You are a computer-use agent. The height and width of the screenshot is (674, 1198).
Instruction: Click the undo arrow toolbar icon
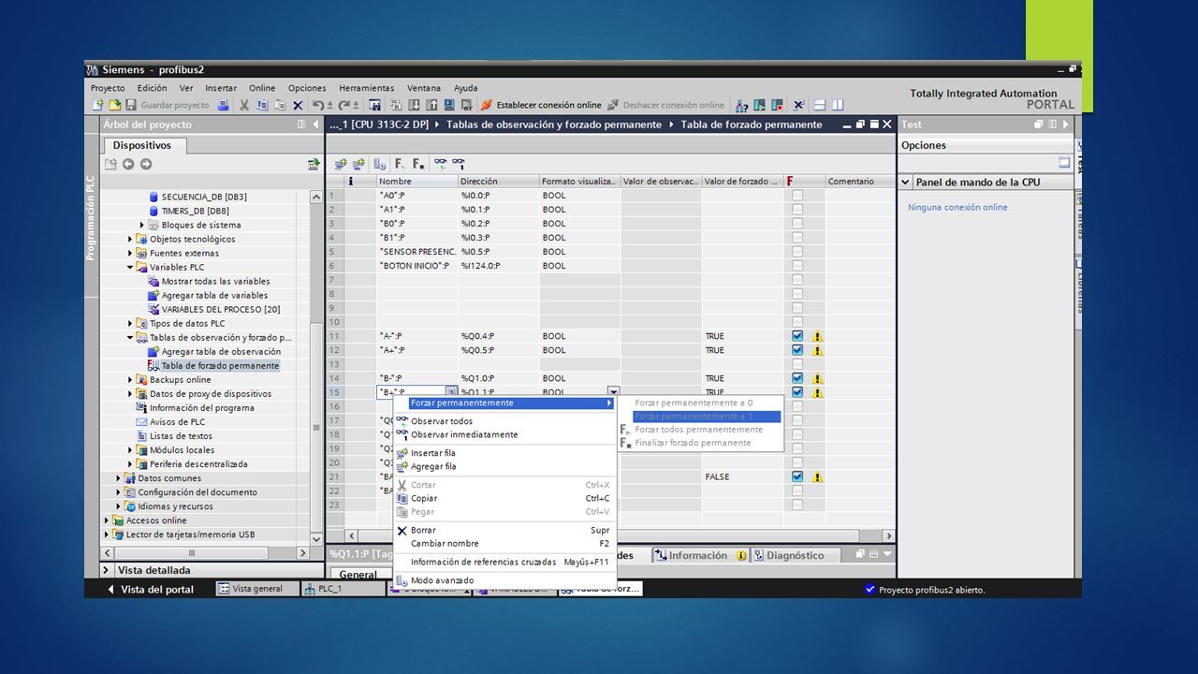[x=319, y=106]
